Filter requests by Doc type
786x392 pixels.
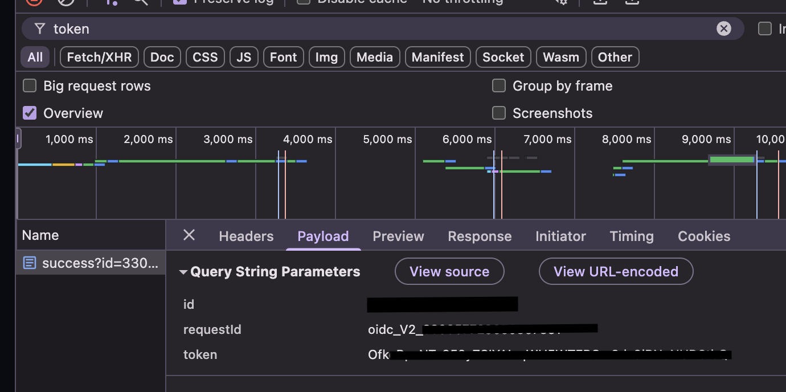162,57
